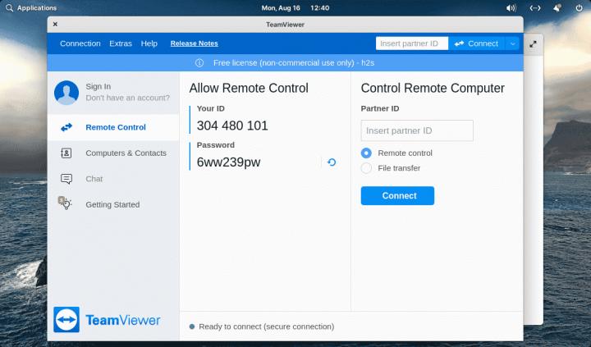Open Computers & Contacts via its sidebar icon
The width and height of the screenshot is (591, 347).
pyautogui.click(x=66, y=153)
